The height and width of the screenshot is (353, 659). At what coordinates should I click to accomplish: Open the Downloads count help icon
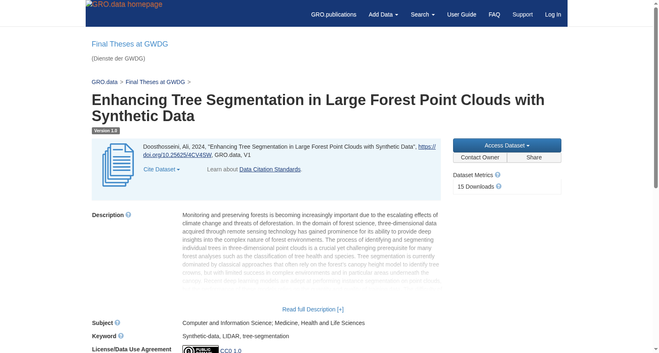click(499, 187)
